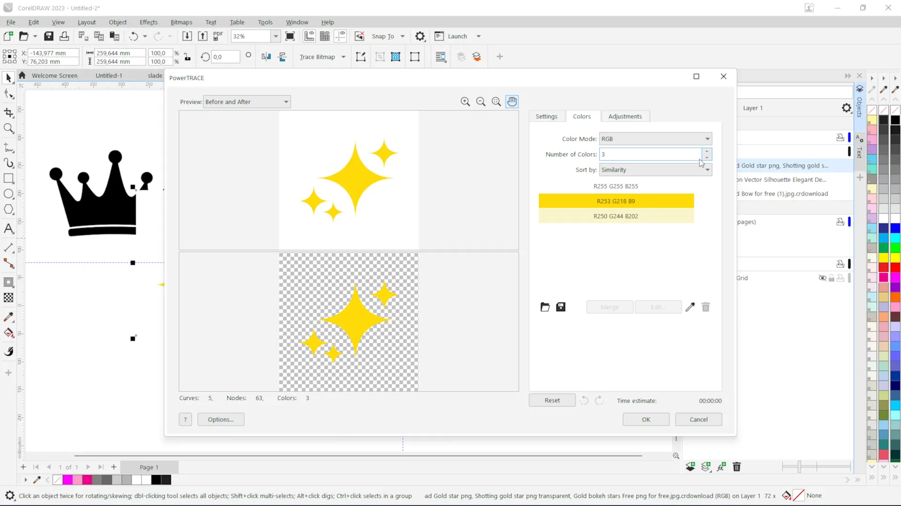
Task: Open the Effects menu
Action: (148, 22)
